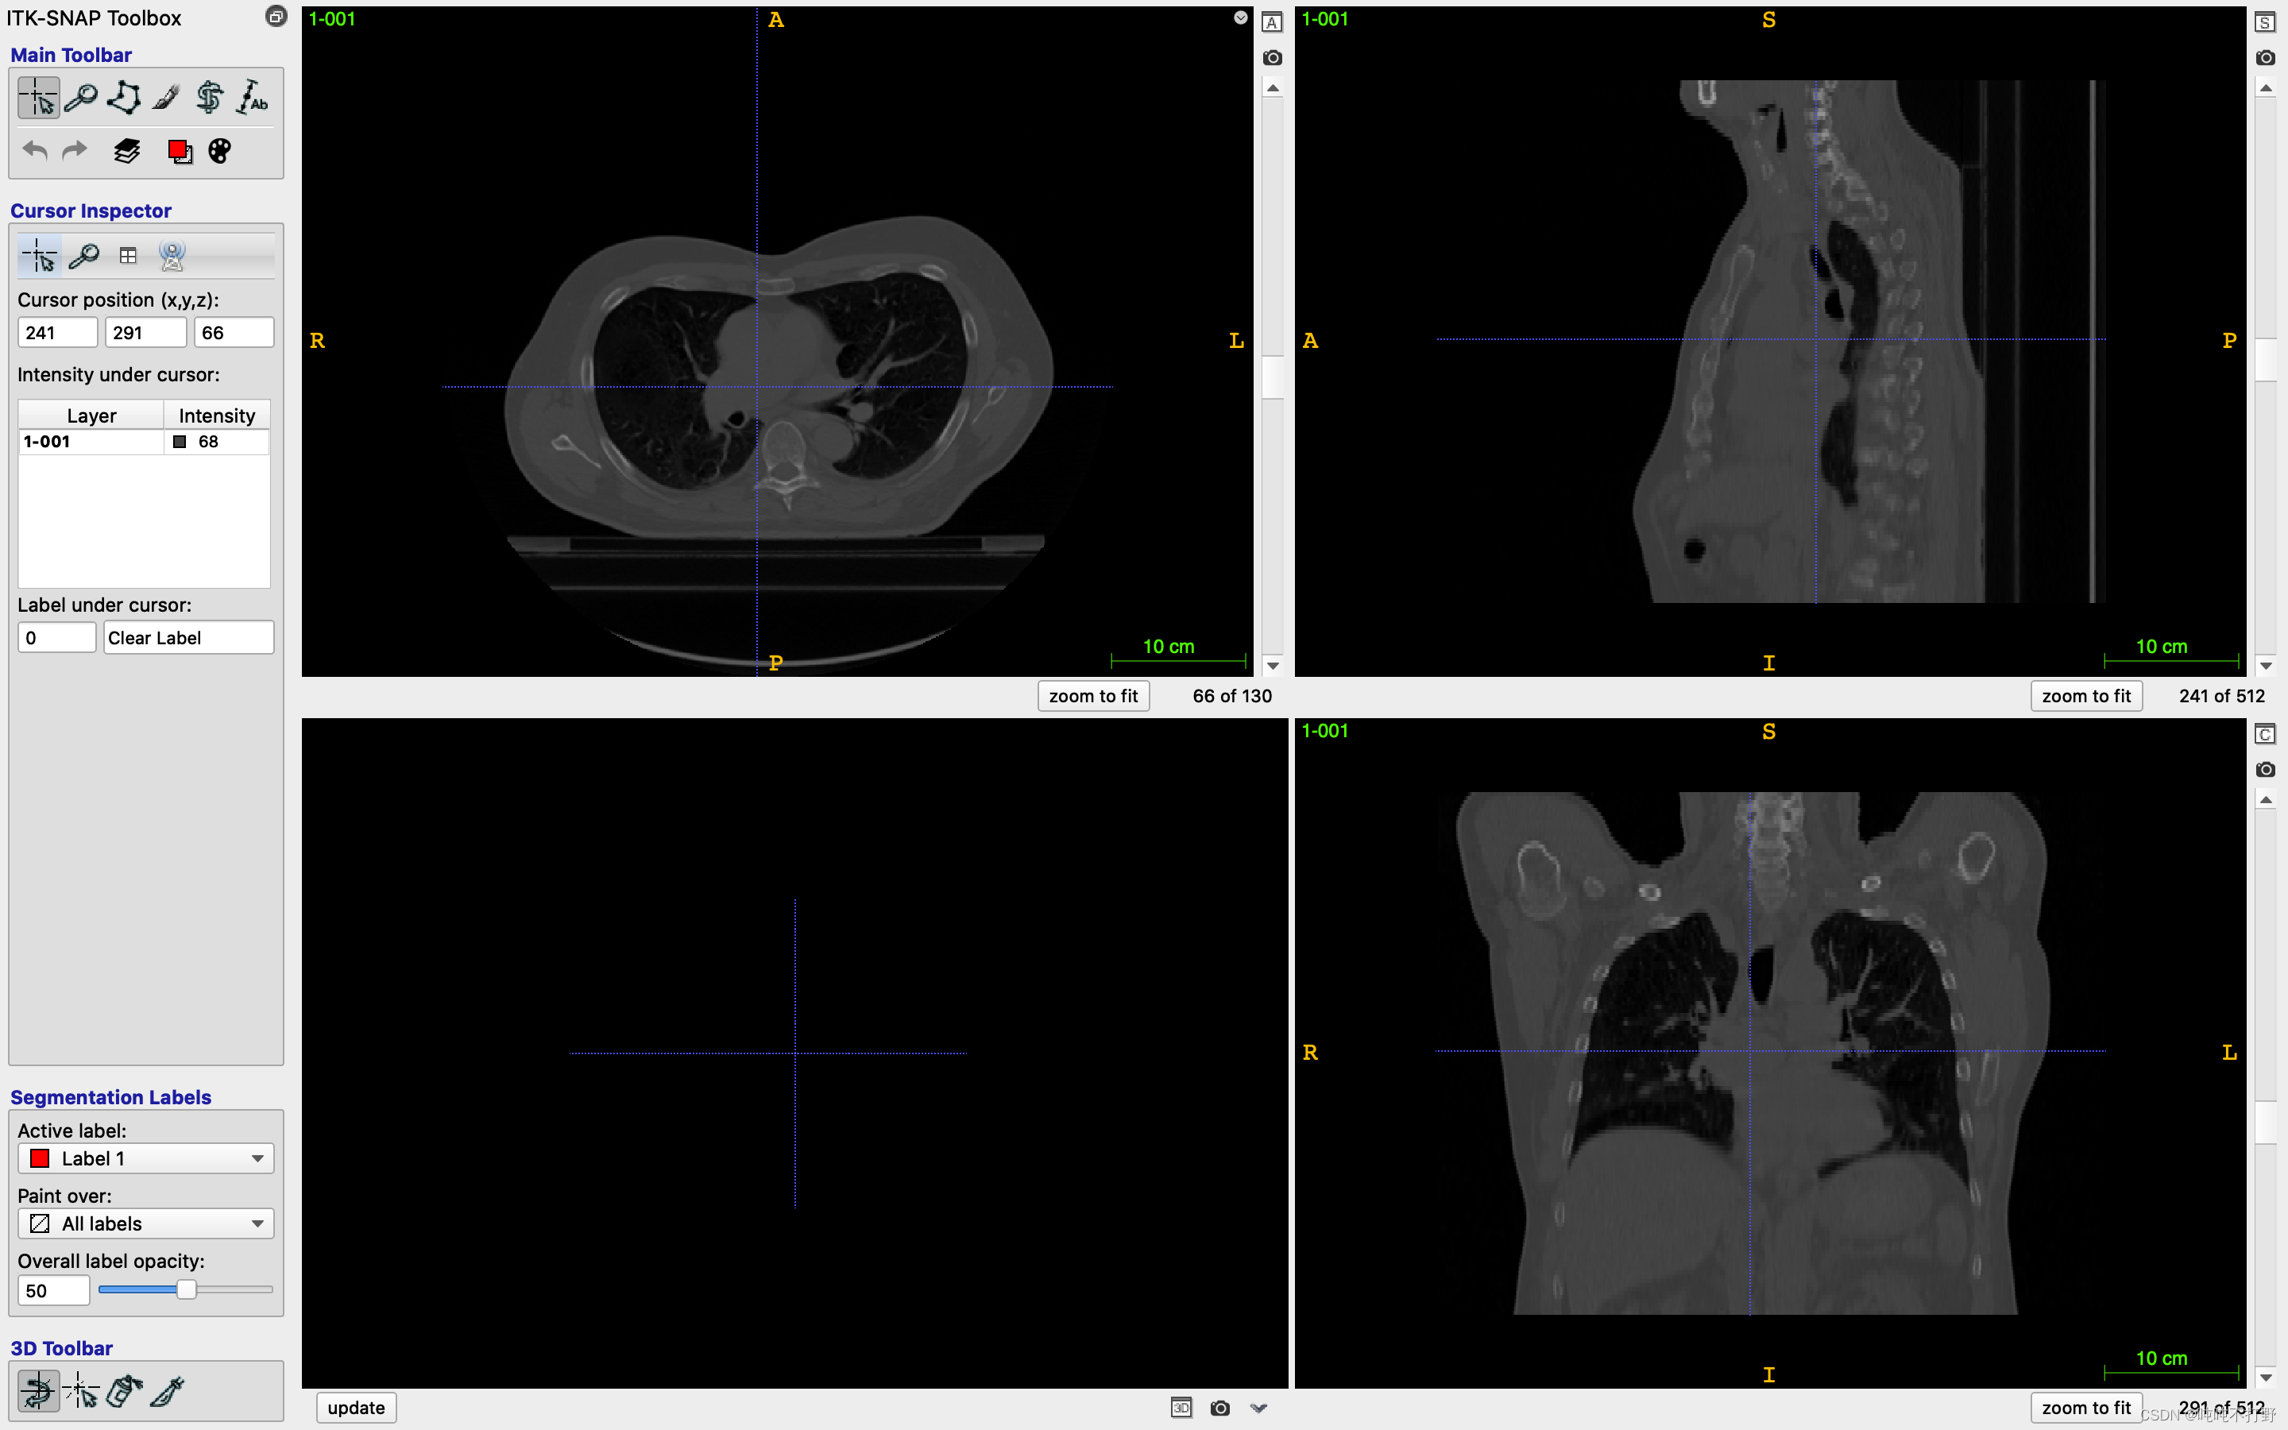
Task: Toggle coronal view layout with C button
Action: 2265,735
